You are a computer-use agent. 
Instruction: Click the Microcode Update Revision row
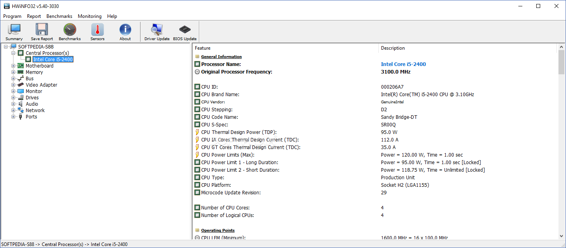(x=375, y=192)
